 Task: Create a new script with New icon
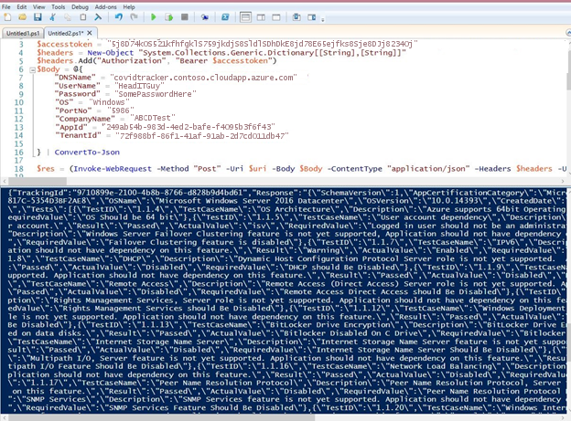pyautogui.click(x=7, y=17)
